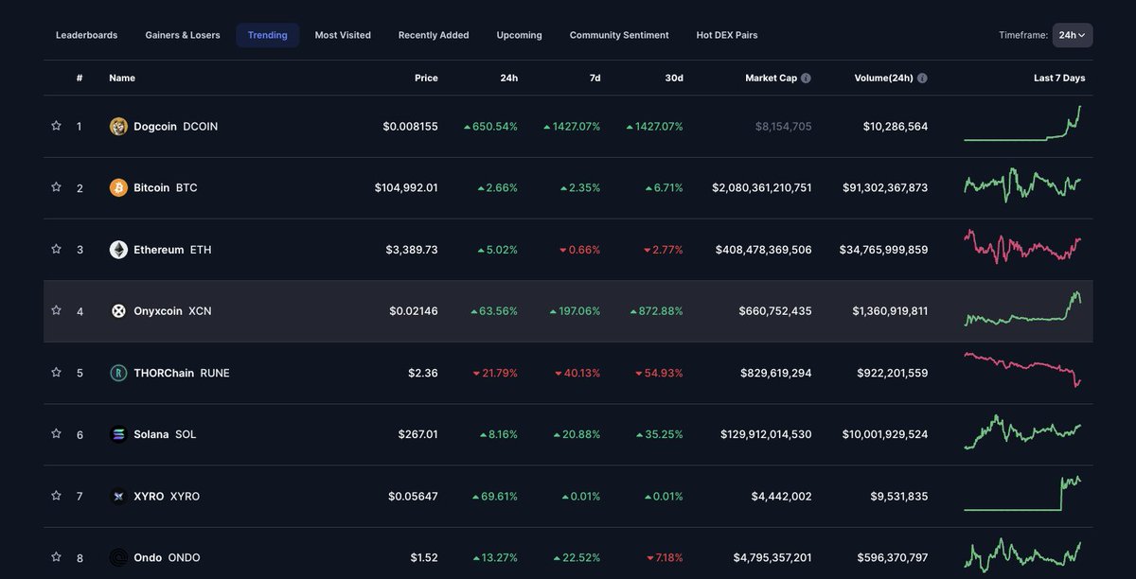Select the Ethereum coin logo

tap(117, 249)
